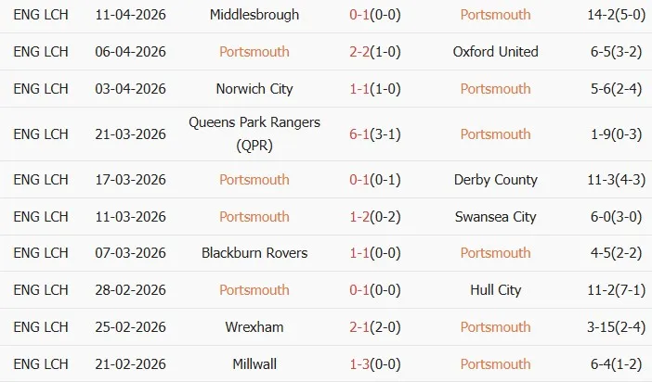The height and width of the screenshot is (382, 652).
Task: Click the 14-2(5-0) corner stats
Action: click(x=610, y=15)
